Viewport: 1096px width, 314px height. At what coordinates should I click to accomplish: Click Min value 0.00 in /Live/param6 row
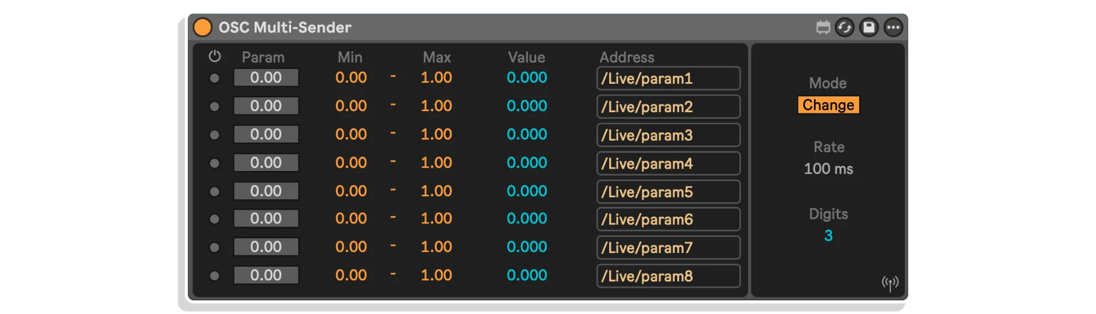(351, 219)
